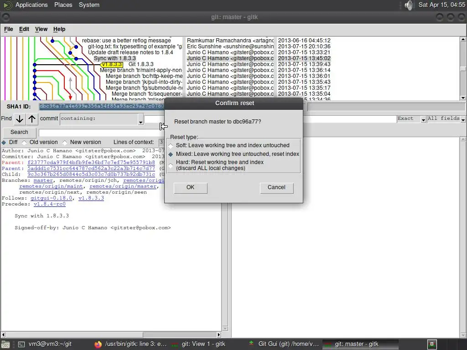
Task: Select commit 'Merge branch jk/pull-into-dirty'
Action: tap(144, 82)
